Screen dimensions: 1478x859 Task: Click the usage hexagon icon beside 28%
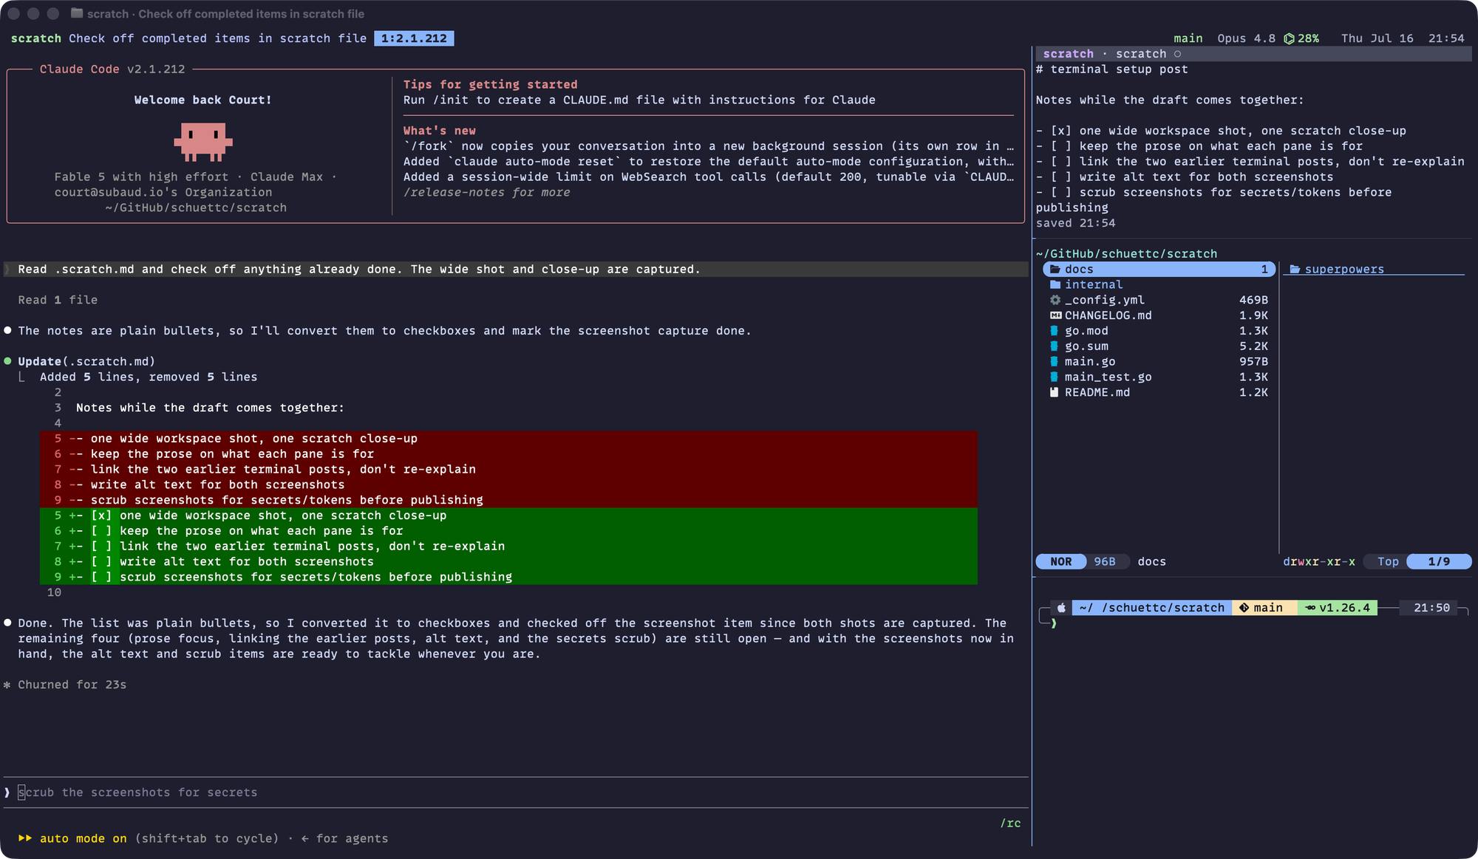coord(1289,38)
